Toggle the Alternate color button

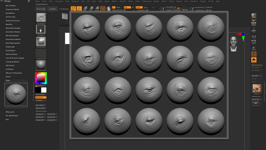tap(41, 97)
